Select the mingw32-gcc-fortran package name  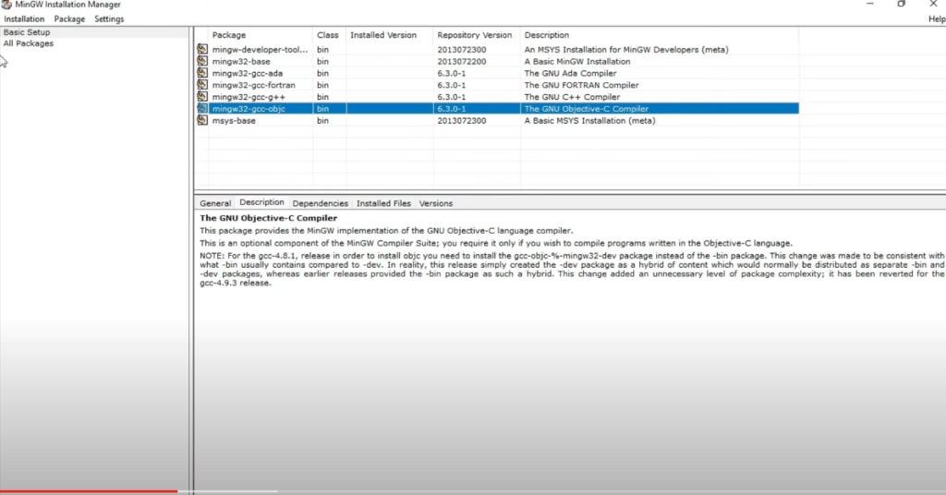click(x=254, y=85)
